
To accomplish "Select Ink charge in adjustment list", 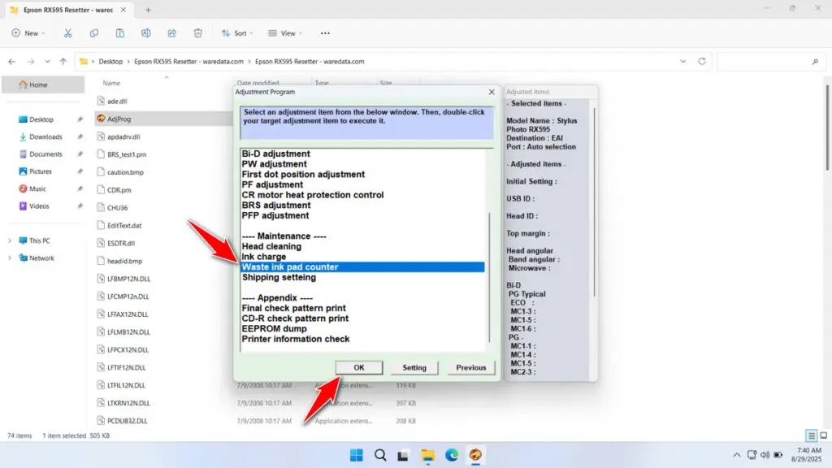I will click(264, 257).
